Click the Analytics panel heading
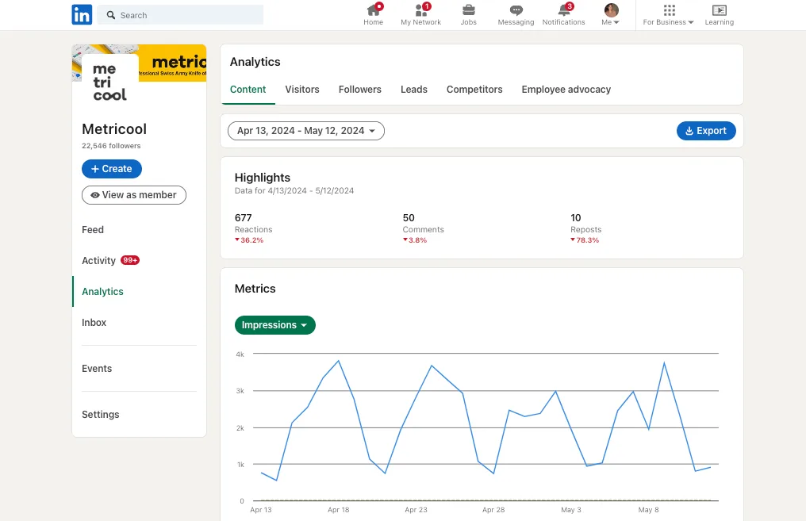Viewport: 806px width, 521px height. pos(255,62)
